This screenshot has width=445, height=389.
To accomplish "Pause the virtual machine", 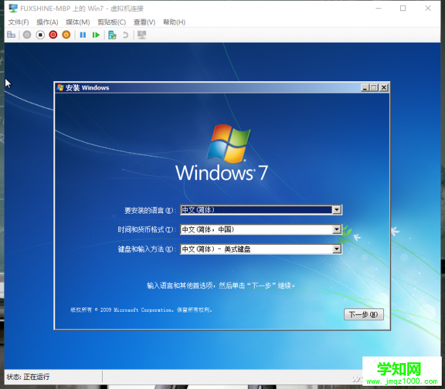I will [x=83, y=35].
